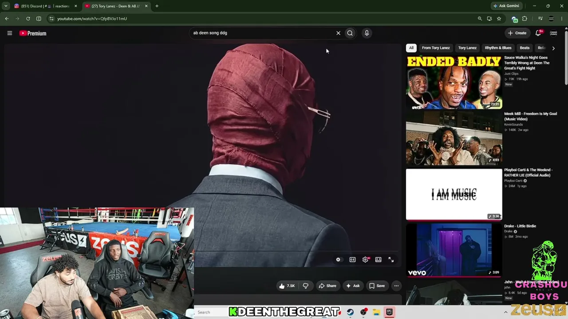Filter by From Tory Lanez chip
Viewport: 568px width, 319px height.
pyautogui.click(x=436, y=48)
